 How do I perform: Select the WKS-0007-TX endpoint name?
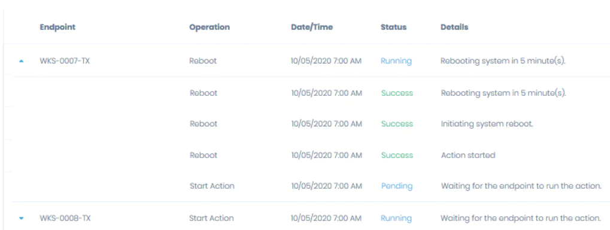click(x=65, y=61)
